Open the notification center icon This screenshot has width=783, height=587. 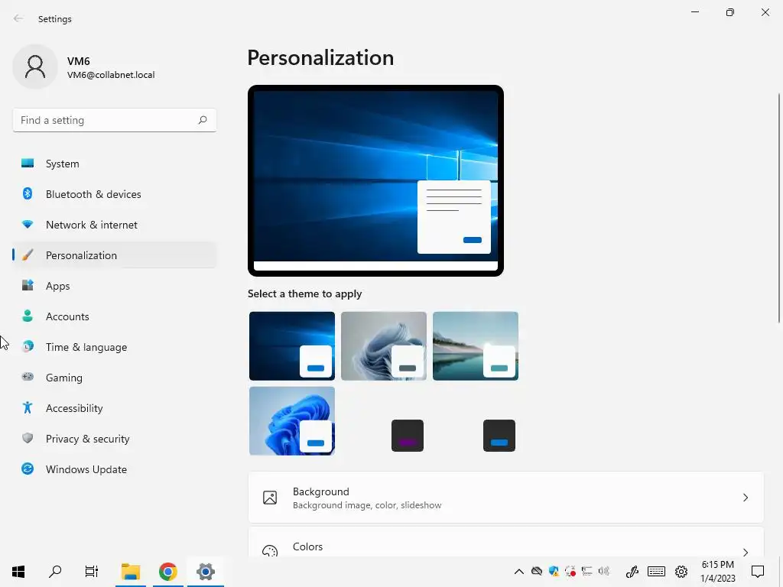(758, 571)
